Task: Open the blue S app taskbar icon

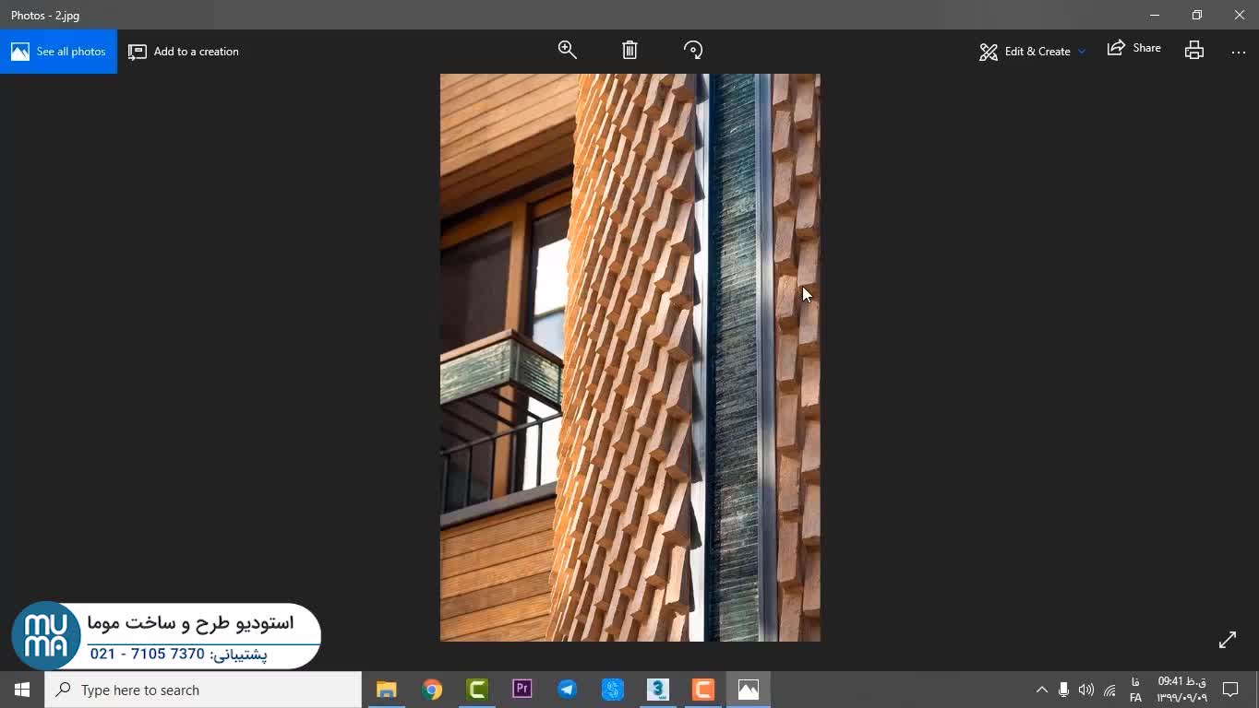Action: point(613,690)
